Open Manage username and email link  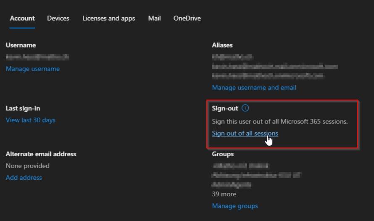[x=254, y=87]
